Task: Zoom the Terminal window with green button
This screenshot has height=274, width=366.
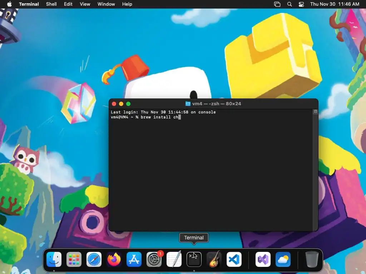Action: click(128, 104)
